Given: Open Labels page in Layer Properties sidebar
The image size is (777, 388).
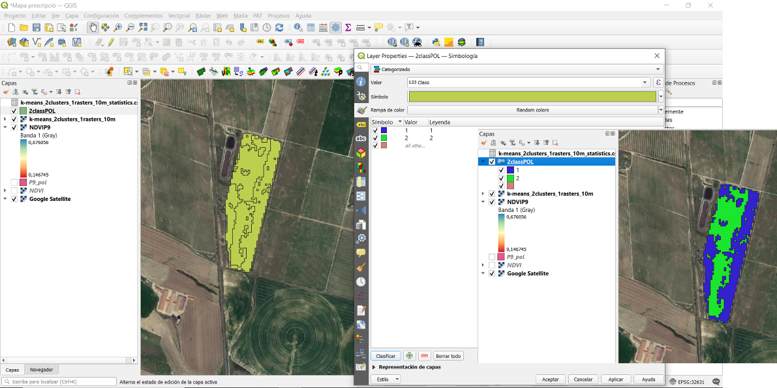Looking at the screenshot, I should [361, 125].
